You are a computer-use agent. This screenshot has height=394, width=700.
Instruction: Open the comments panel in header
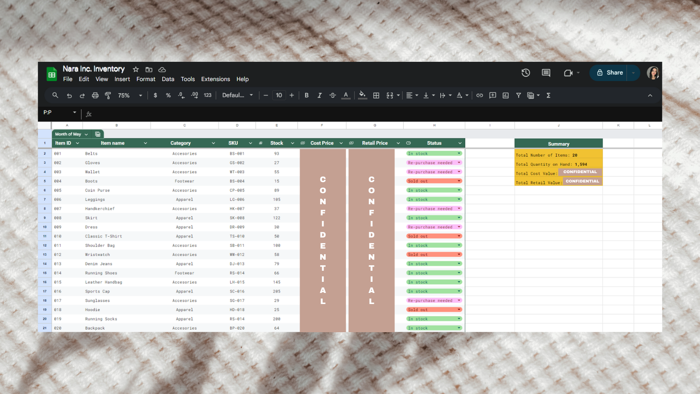[546, 73]
